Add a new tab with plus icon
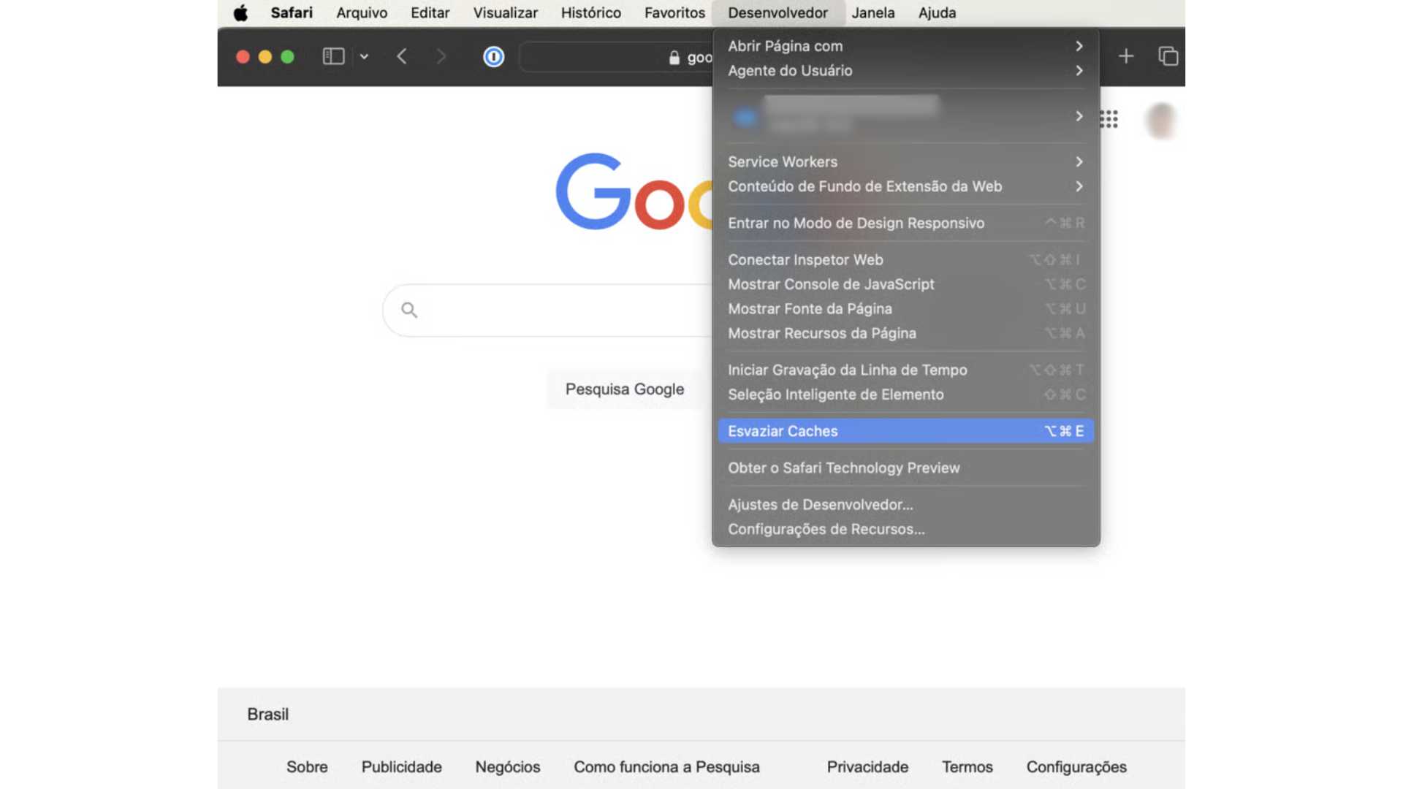This screenshot has height=789, width=1403. coord(1126,56)
